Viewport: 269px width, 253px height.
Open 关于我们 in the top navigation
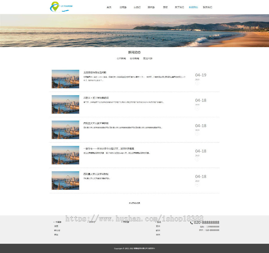tap(179, 7)
